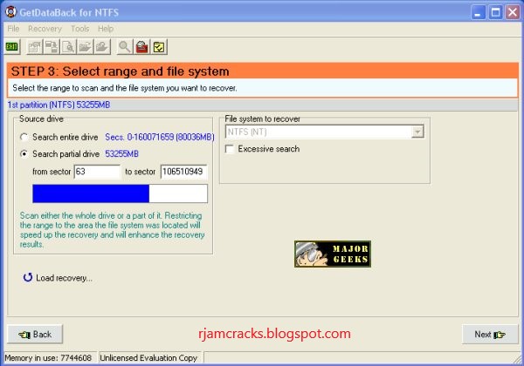This screenshot has height=366, width=524.
Task: Close the GetDataBack for NTFS window
Action: (513, 13)
